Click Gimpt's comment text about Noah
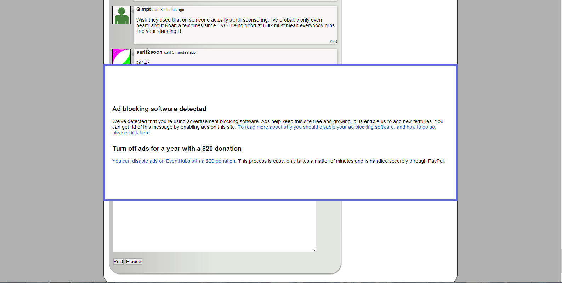 235,25
